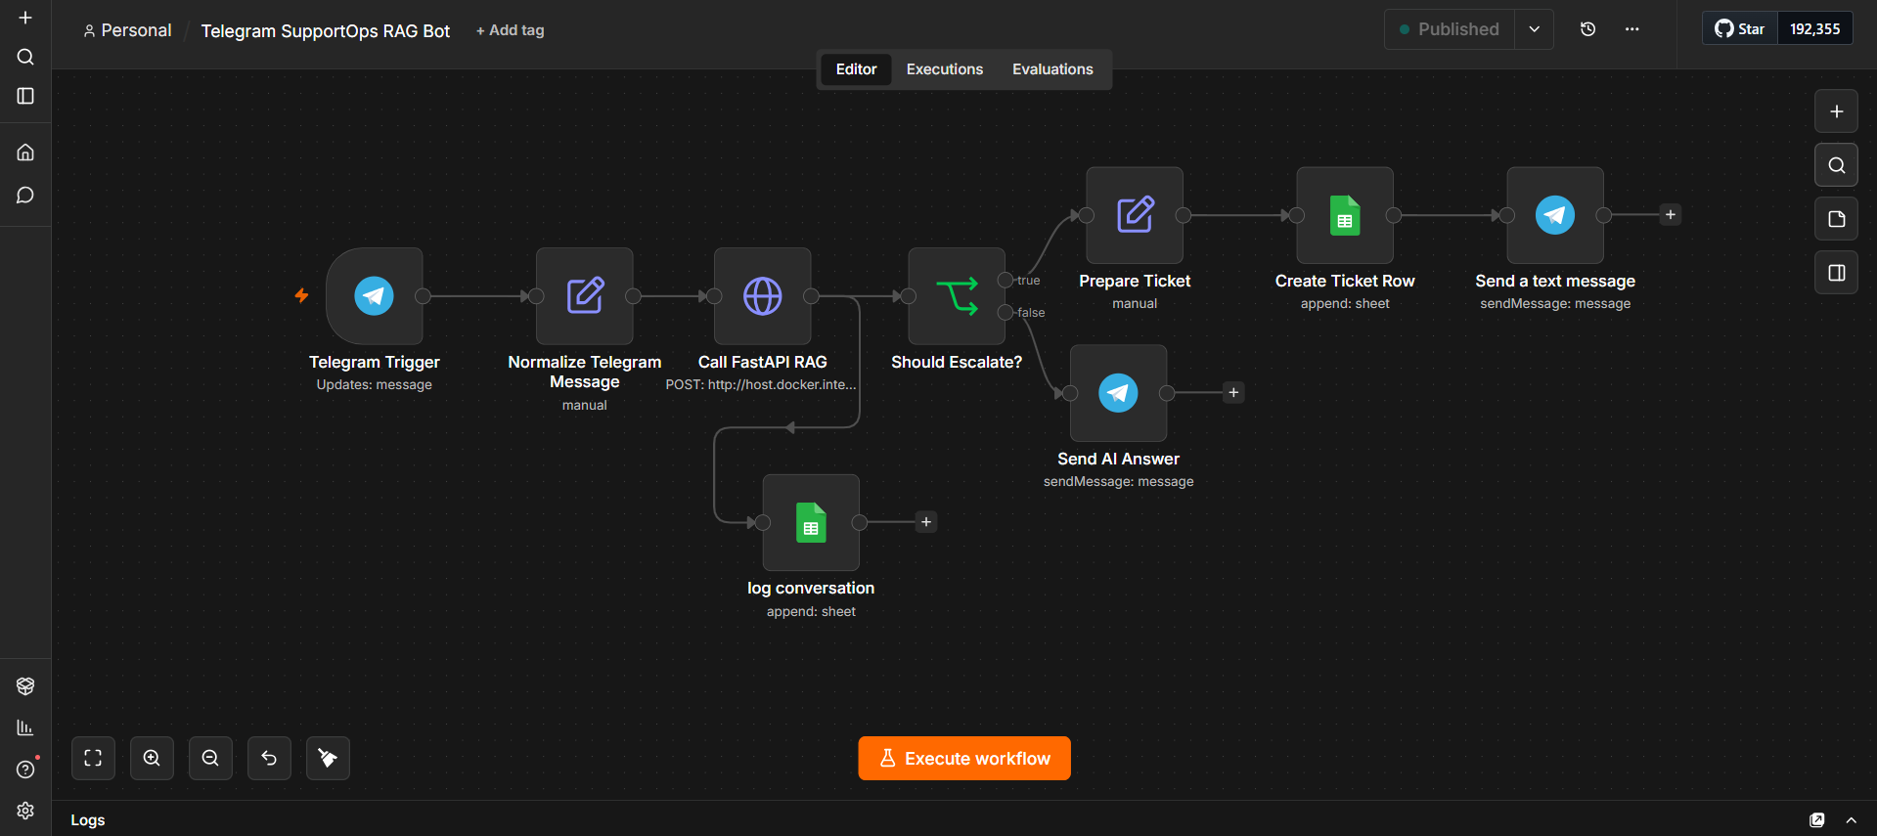Screen dimensions: 1877x836
Task: Click the true output of Should Escalate?
Action: tap(1006, 281)
